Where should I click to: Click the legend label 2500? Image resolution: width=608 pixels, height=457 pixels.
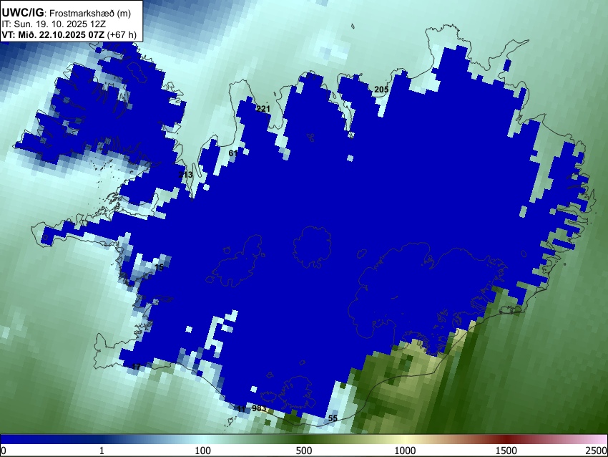pos(597,451)
